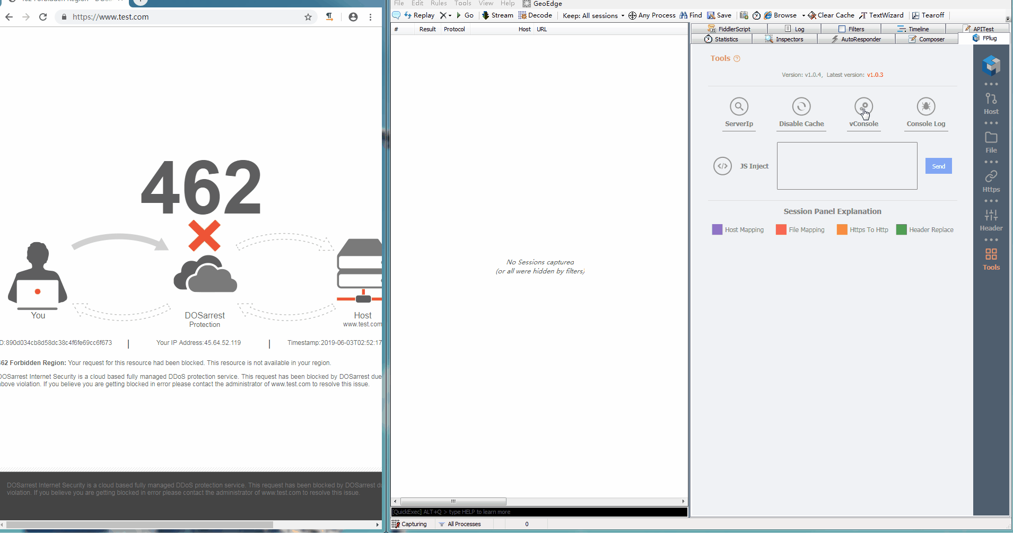Click the Clear Cache button

point(831,15)
